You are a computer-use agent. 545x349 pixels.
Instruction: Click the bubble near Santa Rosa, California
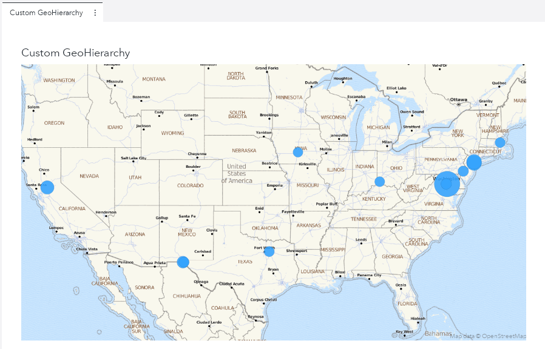(x=47, y=188)
